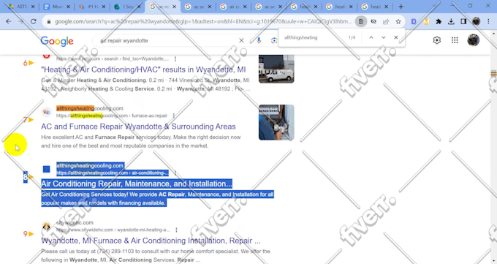Bookmark this page with the star icon
Image resolution: width=497 pixels, height=264 pixels.
398,22
